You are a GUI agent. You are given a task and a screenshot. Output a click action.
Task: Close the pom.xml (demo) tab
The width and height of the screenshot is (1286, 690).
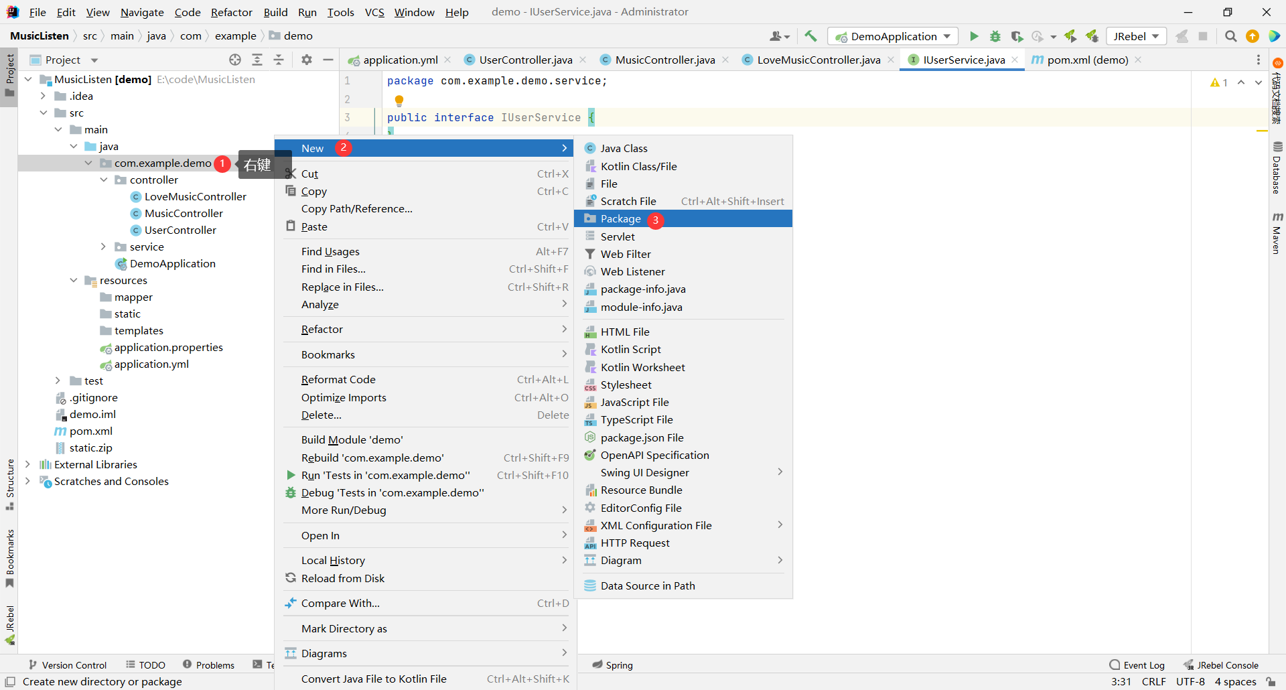(x=1138, y=60)
